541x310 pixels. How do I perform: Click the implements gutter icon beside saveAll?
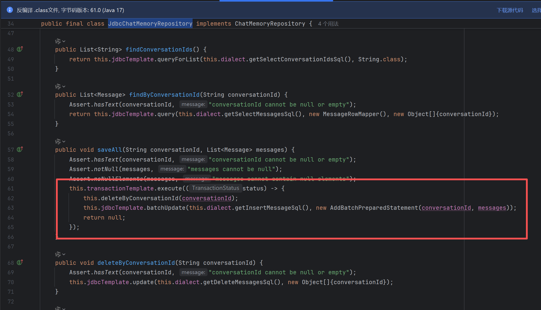pyautogui.click(x=20, y=149)
